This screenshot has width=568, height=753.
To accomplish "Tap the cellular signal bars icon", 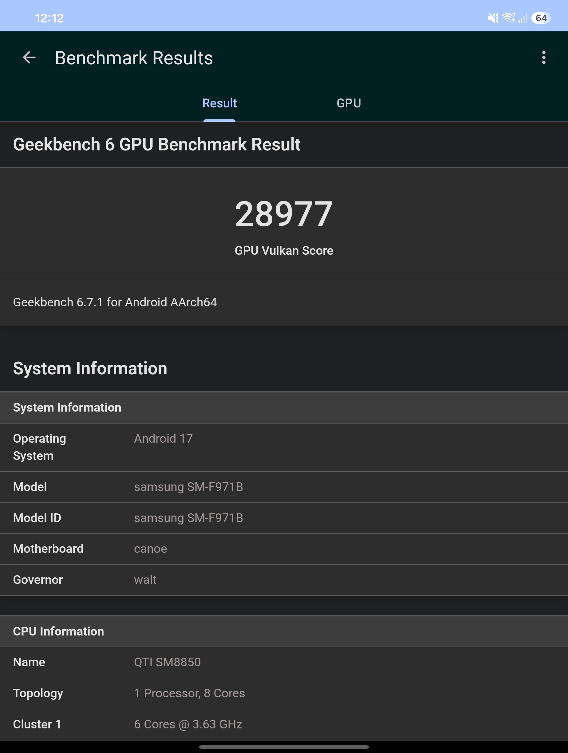I will tap(523, 18).
